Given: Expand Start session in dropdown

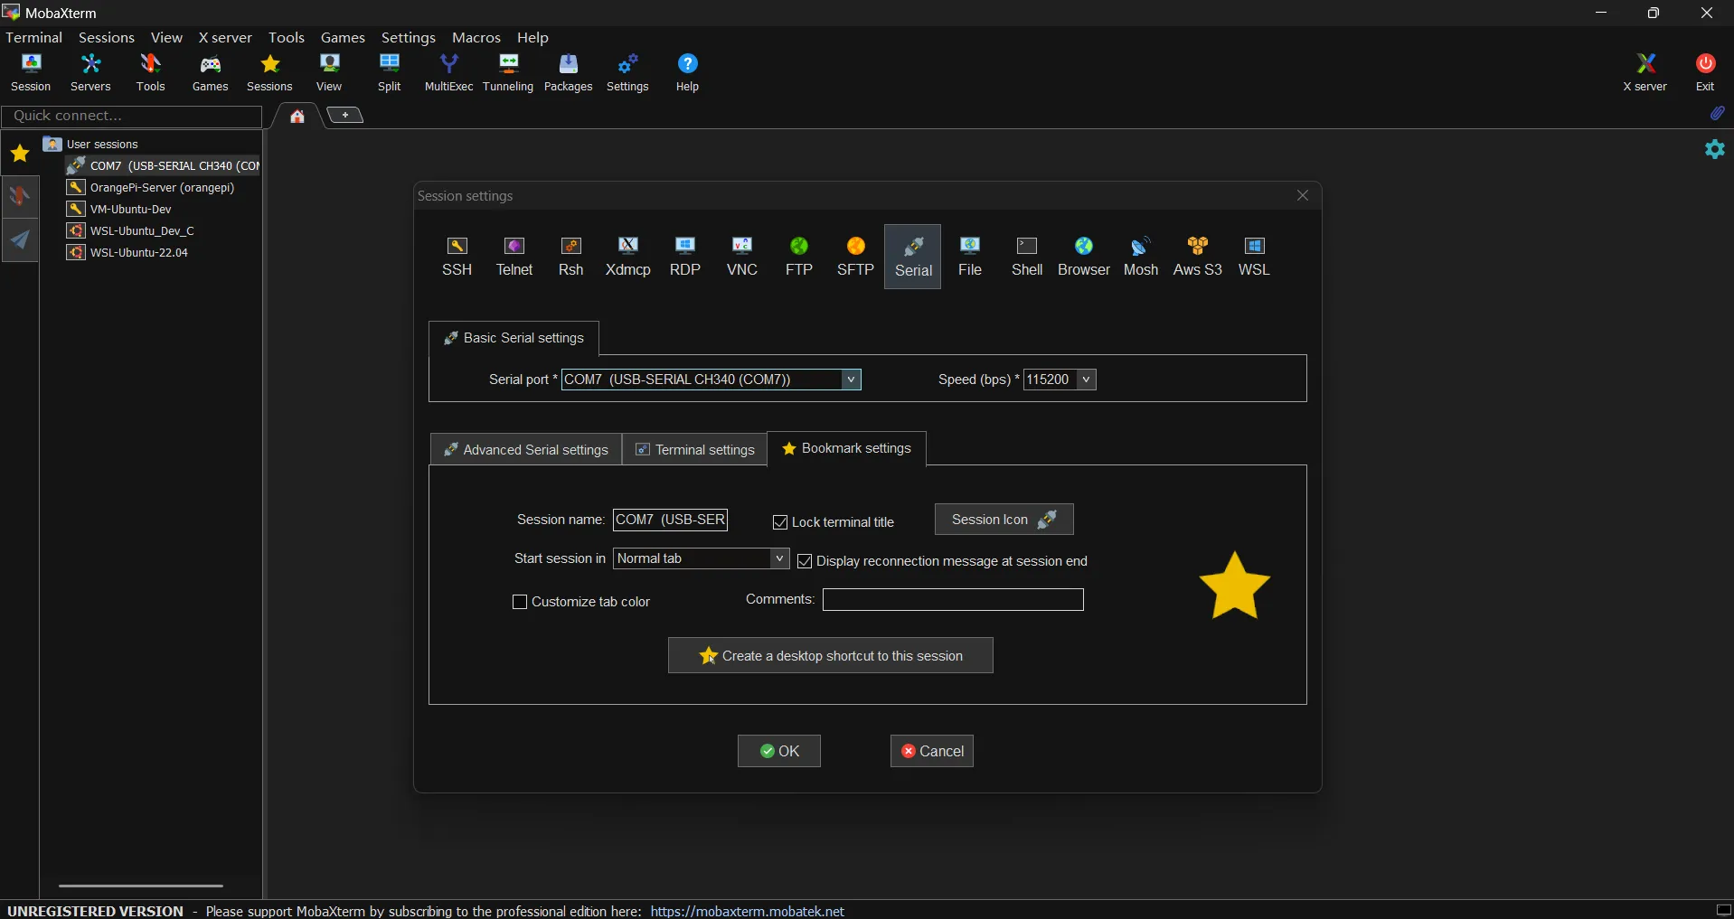Looking at the screenshot, I should pyautogui.click(x=779, y=558).
